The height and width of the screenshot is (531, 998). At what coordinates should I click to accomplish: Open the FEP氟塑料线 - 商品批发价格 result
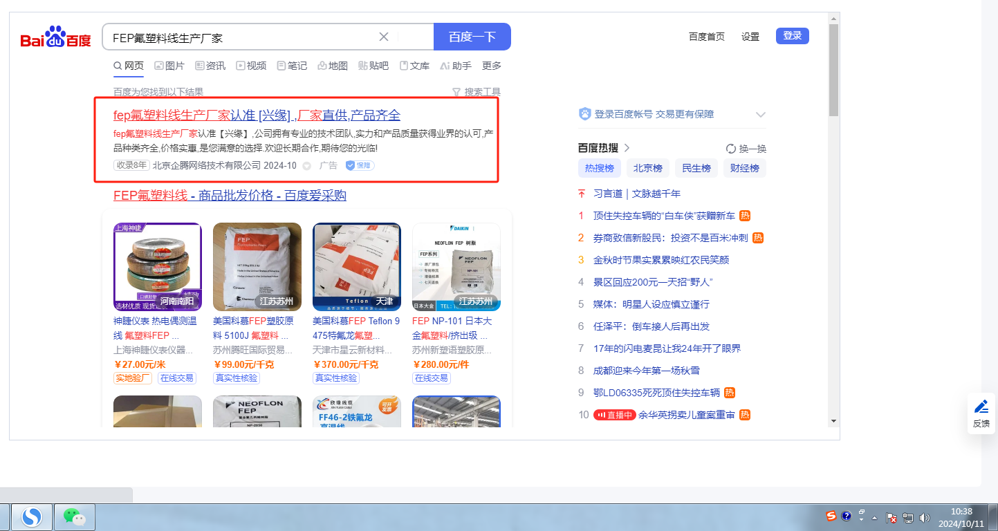(230, 196)
